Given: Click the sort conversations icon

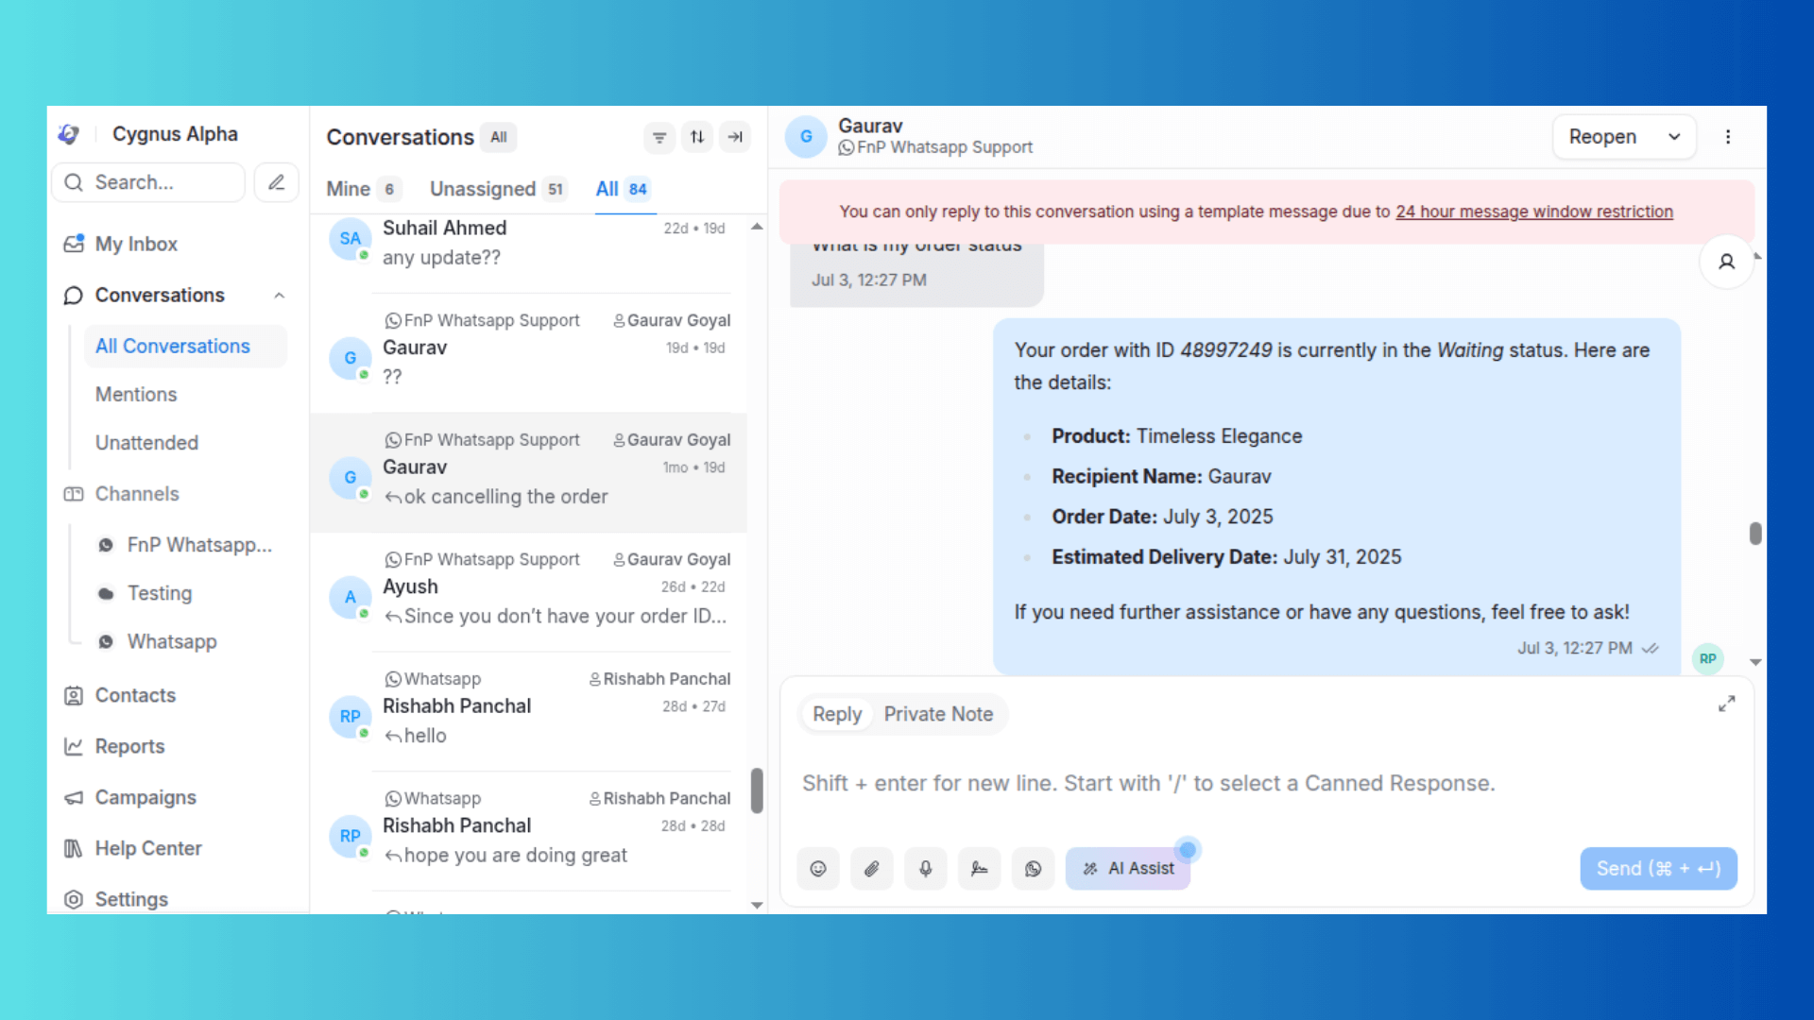Looking at the screenshot, I should 697,137.
